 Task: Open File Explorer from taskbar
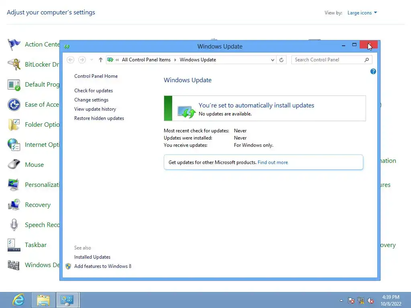click(x=43, y=300)
